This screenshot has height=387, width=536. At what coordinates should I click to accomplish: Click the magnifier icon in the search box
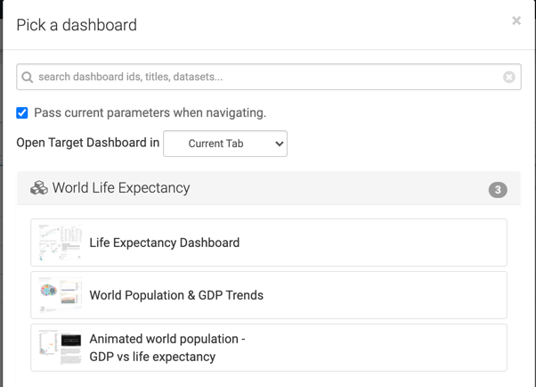[x=28, y=78]
